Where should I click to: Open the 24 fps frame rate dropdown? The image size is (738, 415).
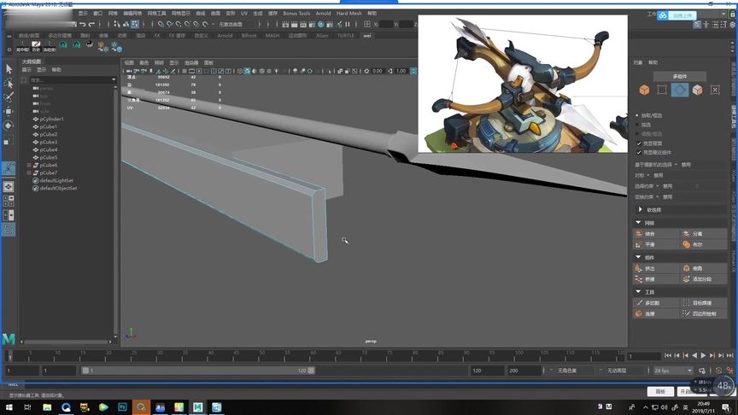pyautogui.click(x=672, y=371)
